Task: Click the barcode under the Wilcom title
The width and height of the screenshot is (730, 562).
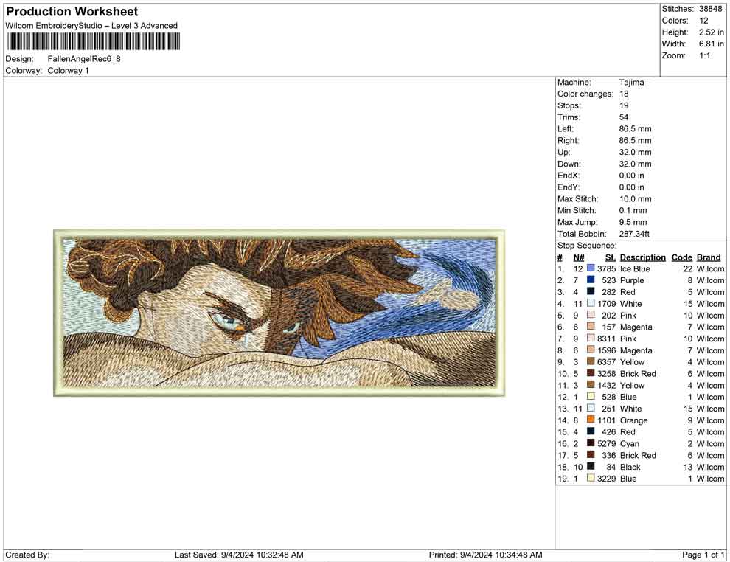Action: point(93,42)
